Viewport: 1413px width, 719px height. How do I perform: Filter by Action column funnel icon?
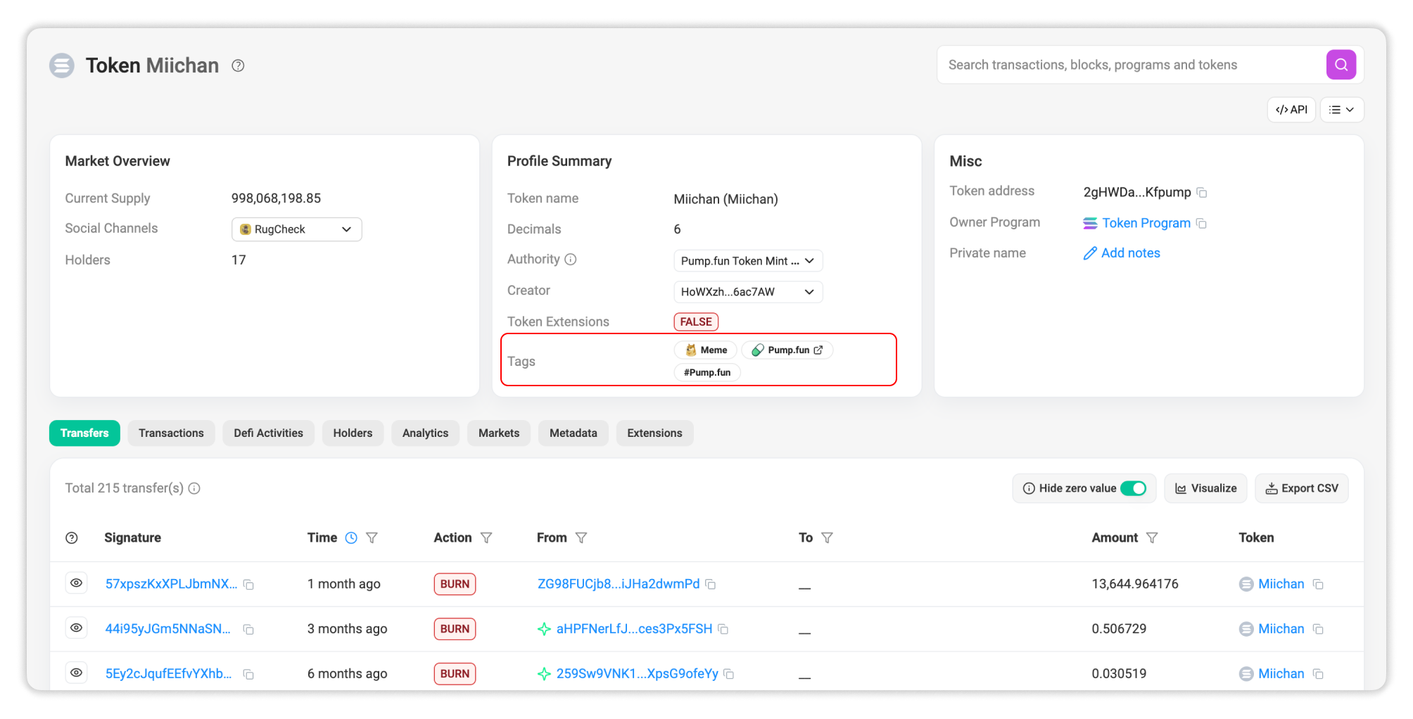486,538
